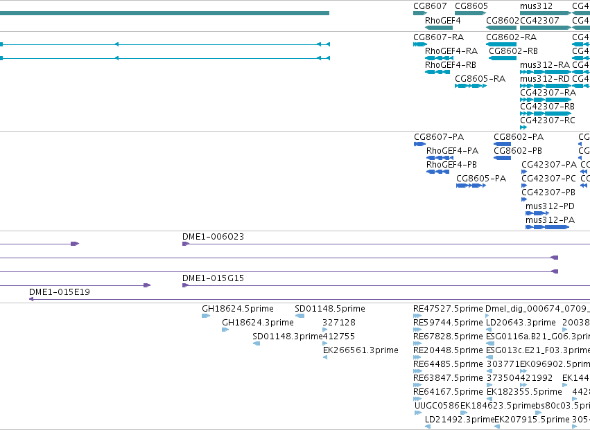590x430 pixels.
Task: Open protein RhoGEF4-PB
Action: pyautogui.click(x=451, y=165)
